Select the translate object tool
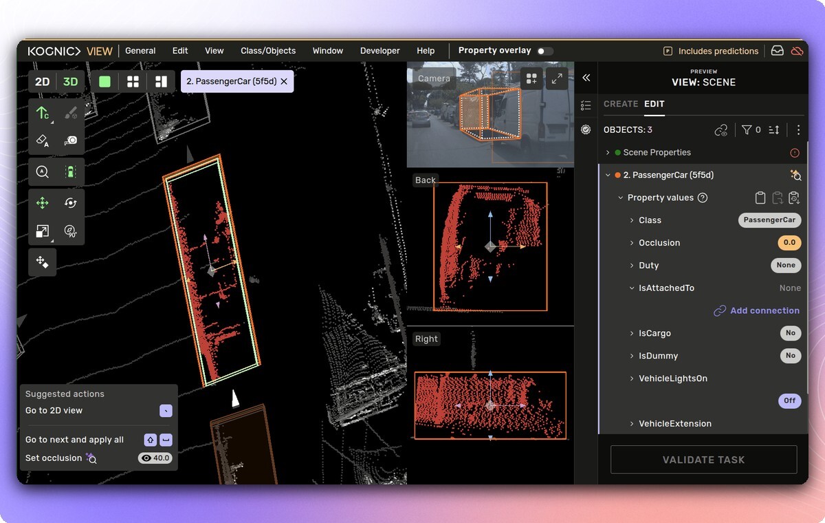 43,203
